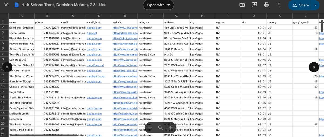Image resolution: width=324 pixels, height=137 pixels.
Task: Click the 'TameD Hair Studio' name cell
Action: [21, 130]
